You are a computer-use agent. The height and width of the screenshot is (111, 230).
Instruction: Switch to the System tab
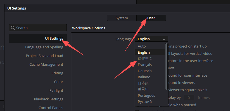[122, 18]
